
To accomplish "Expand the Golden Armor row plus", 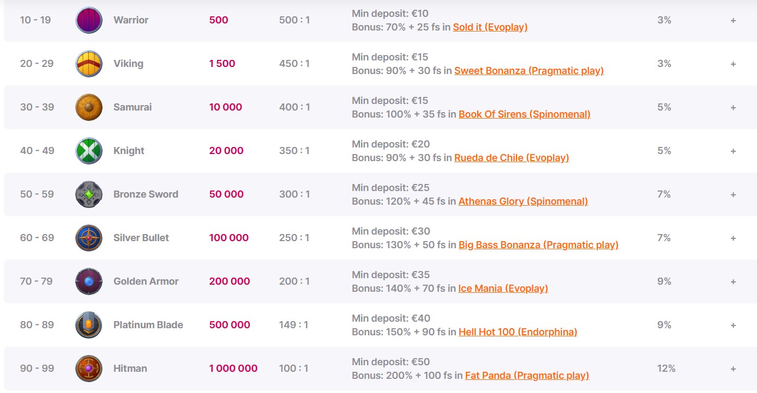I will coord(733,281).
